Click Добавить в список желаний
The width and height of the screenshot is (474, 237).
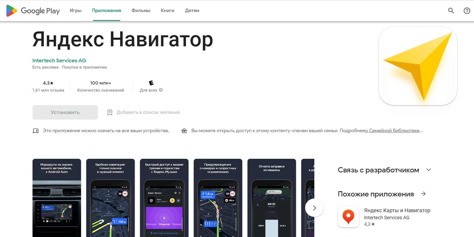pyautogui.click(x=148, y=112)
